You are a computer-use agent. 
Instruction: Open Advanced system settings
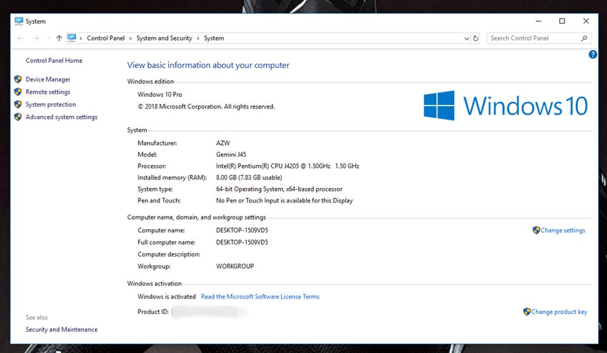click(x=61, y=117)
